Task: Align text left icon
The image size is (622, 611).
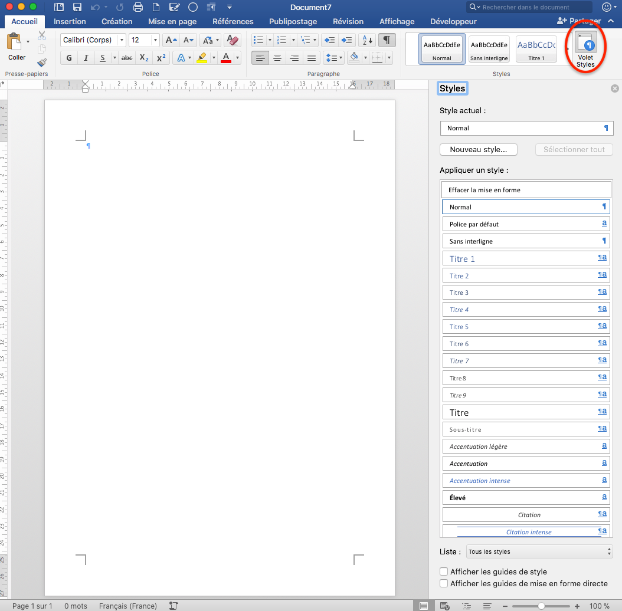Action: tap(260, 58)
